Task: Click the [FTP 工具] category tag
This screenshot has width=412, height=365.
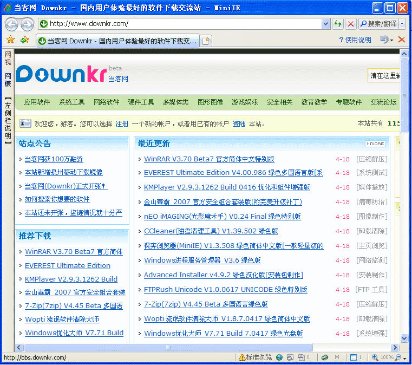Action: pos(371,290)
